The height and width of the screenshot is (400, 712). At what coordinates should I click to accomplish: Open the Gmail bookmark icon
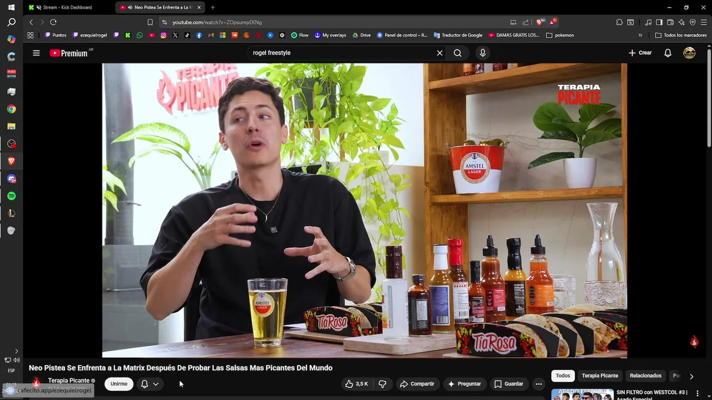coord(211,35)
